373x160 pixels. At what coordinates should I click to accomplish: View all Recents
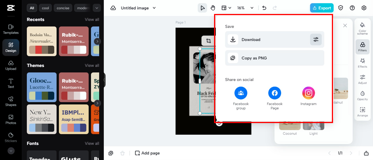(92, 19)
